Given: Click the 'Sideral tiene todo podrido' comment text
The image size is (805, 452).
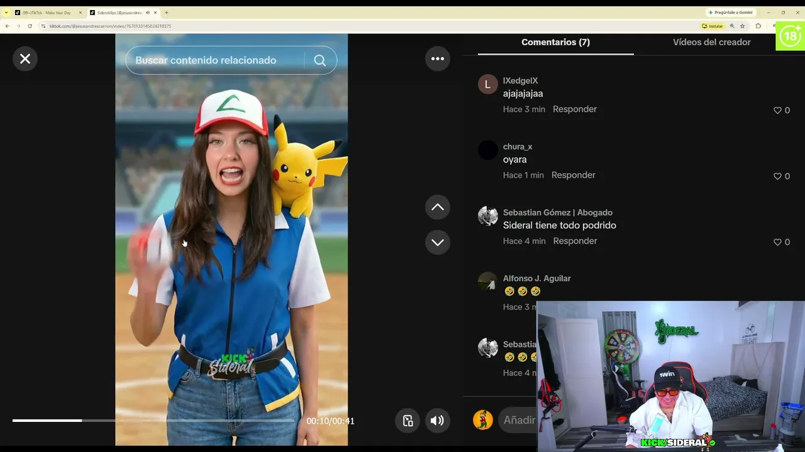Looking at the screenshot, I should coord(559,225).
